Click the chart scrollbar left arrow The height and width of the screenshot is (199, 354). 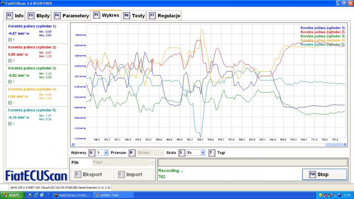click(x=73, y=145)
